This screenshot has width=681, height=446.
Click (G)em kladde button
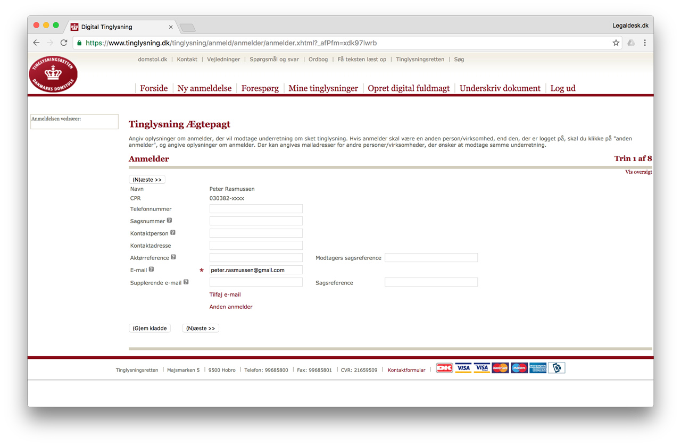[150, 329]
